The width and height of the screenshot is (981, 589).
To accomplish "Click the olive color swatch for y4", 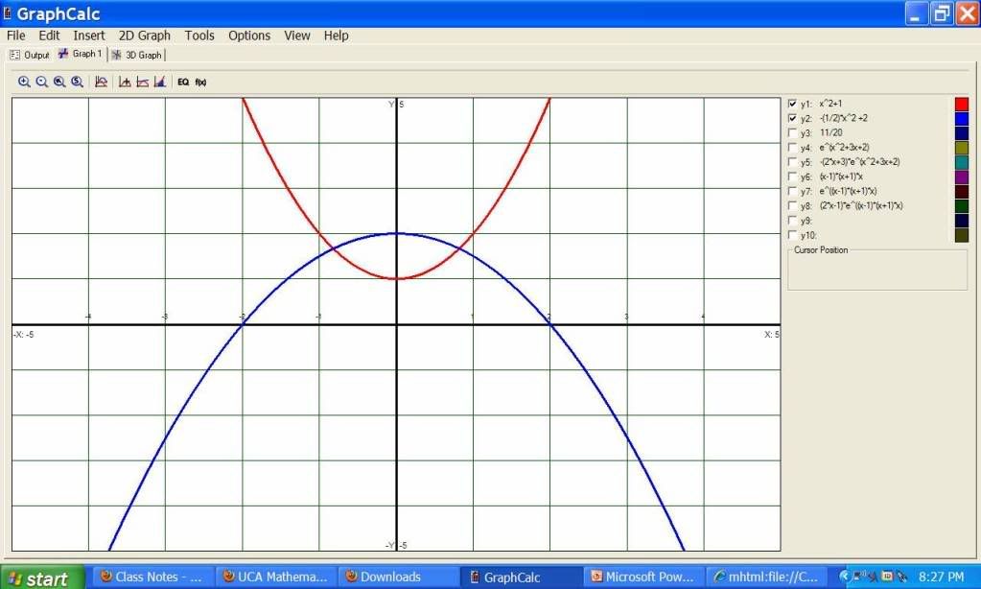I will pos(962,148).
